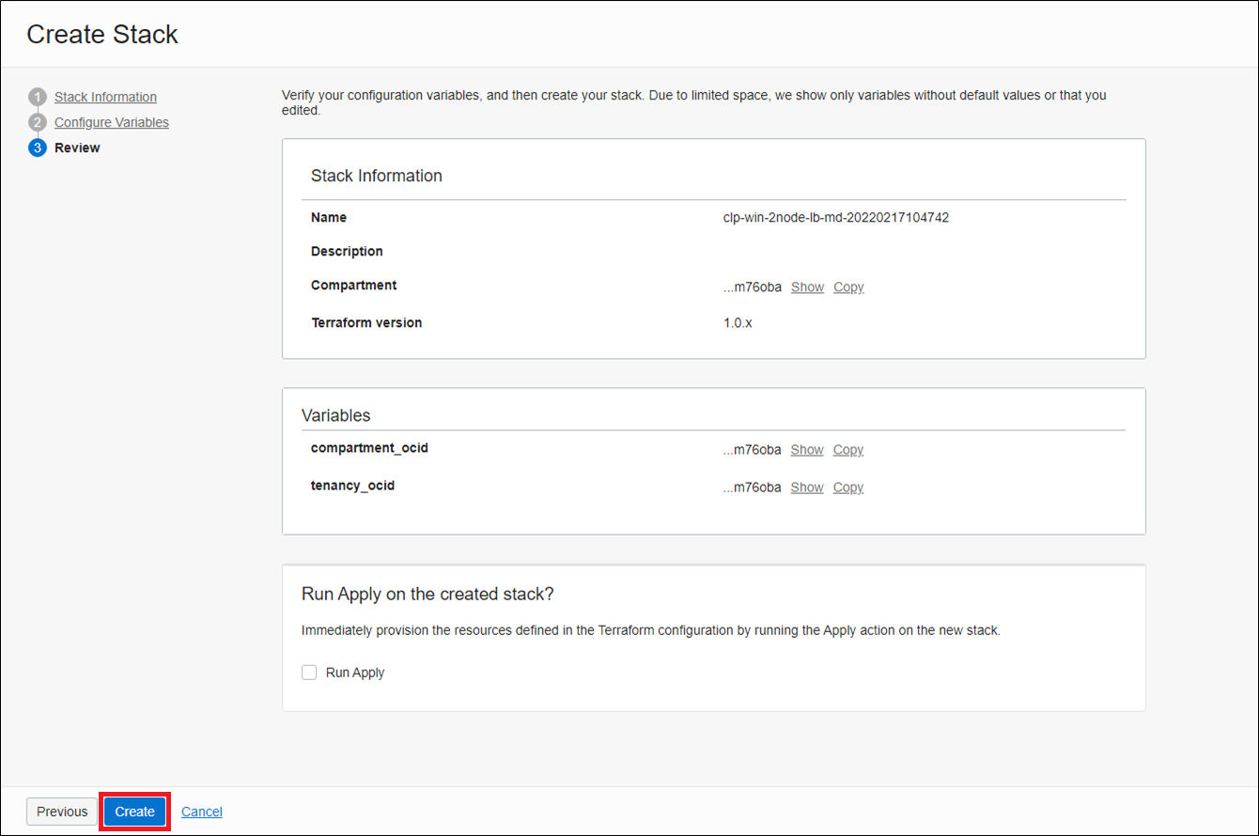Copy the compartment_ocid variable value
This screenshot has width=1259, height=836.
(848, 450)
